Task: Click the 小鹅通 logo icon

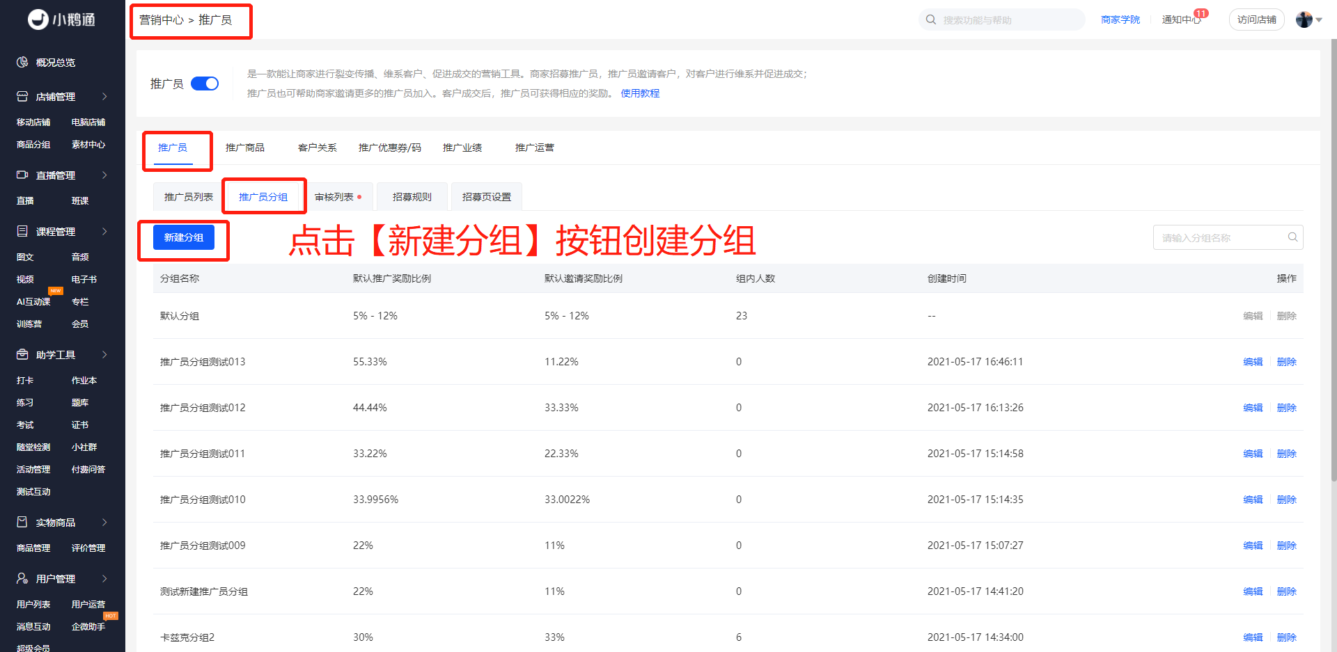Action: (x=38, y=19)
